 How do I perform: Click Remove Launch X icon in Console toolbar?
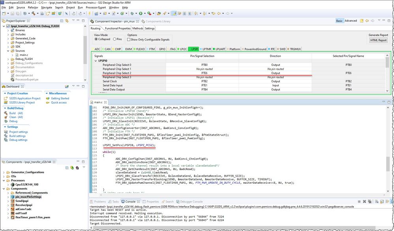pos(364,201)
